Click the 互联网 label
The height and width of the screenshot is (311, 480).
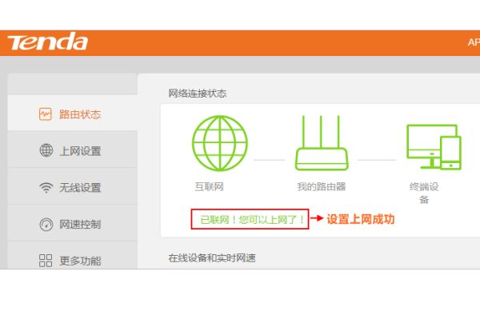(x=210, y=186)
